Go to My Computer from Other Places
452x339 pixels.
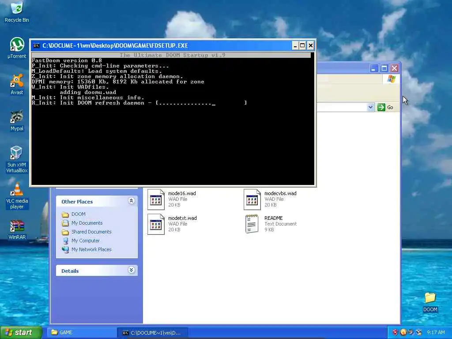coord(85,241)
